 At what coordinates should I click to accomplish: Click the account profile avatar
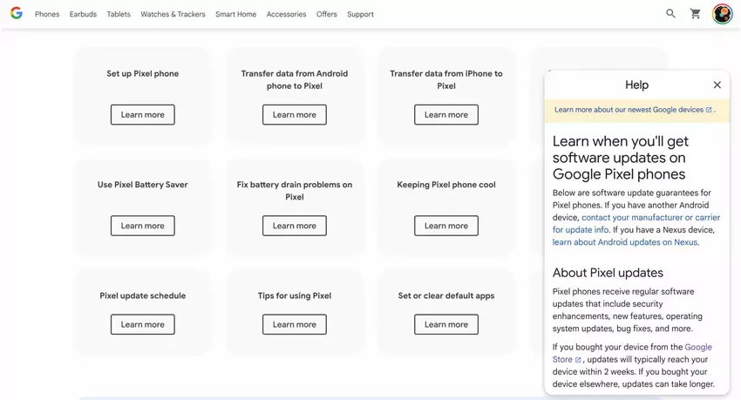(x=722, y=14)
